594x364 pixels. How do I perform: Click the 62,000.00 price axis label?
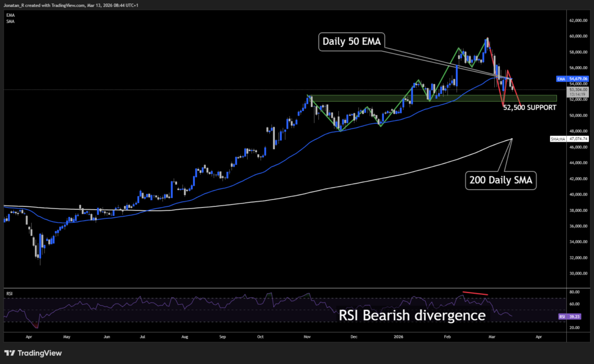[x=577, y=20]
